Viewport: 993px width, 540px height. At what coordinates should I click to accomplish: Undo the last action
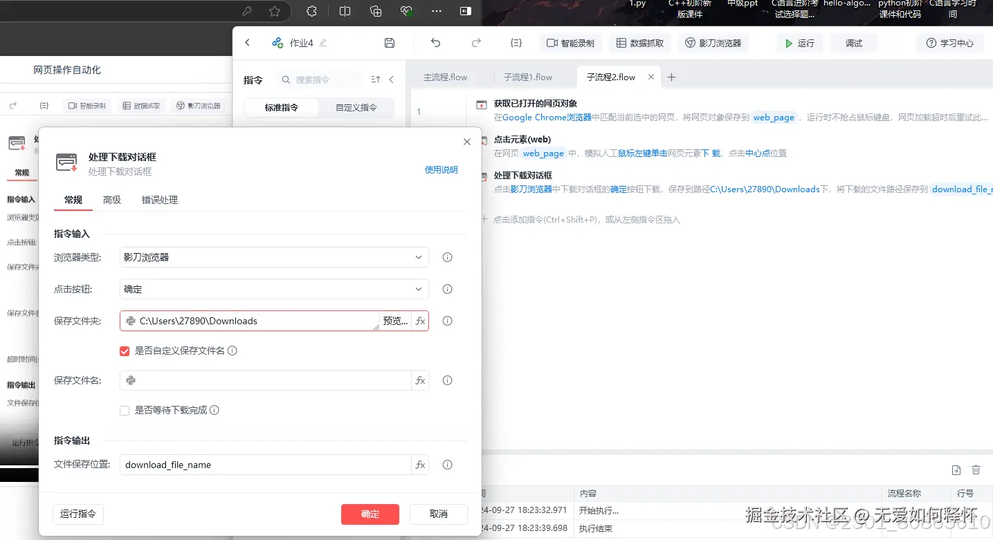coord(435,42)
